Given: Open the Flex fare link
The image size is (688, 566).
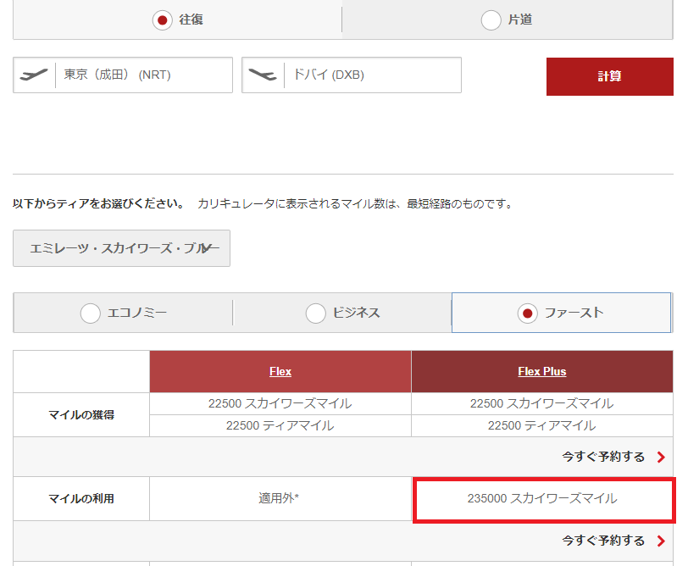Looking at the screenshot, I should pos(280,372).
